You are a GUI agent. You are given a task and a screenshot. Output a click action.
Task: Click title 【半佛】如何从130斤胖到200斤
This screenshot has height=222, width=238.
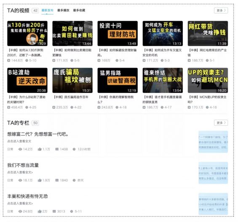click(25, 53)
